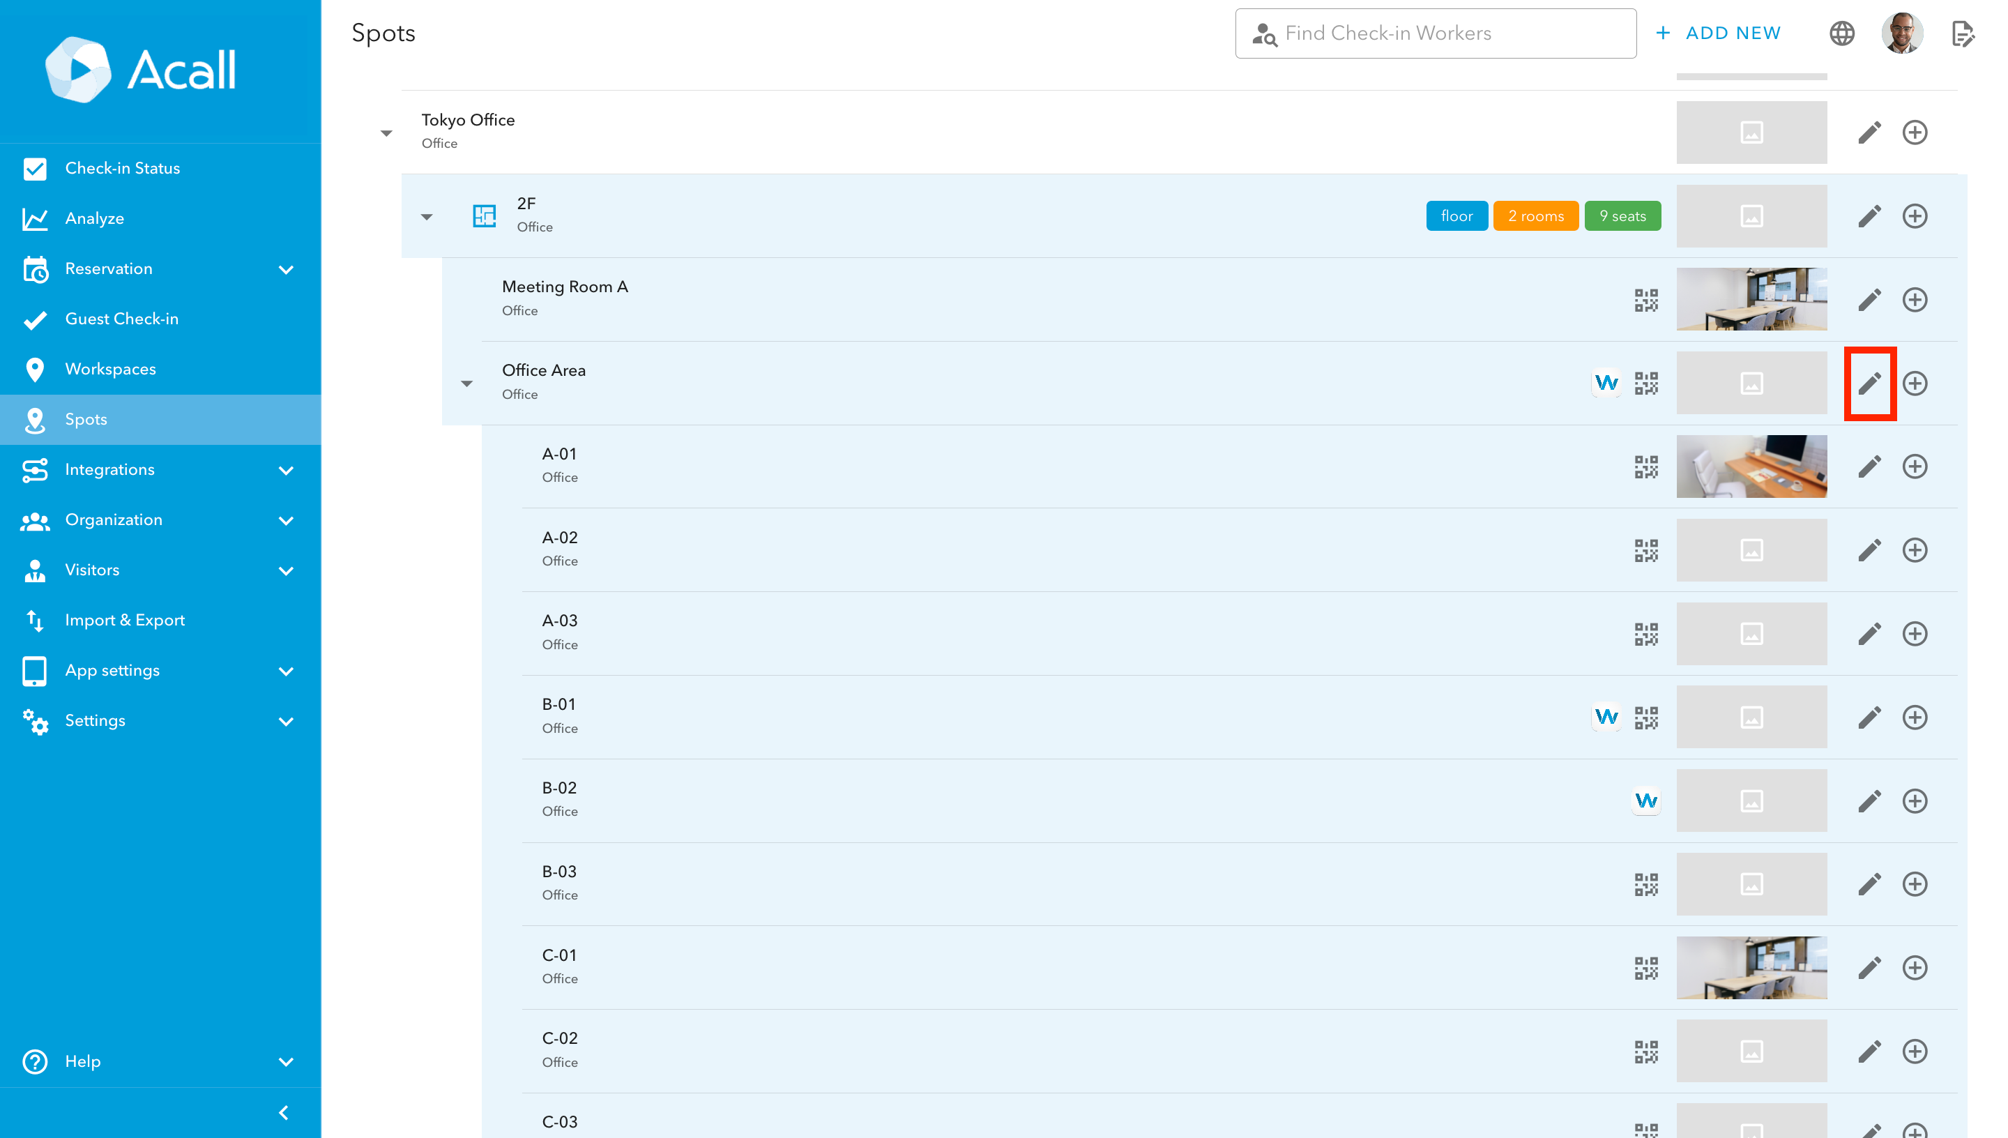Image resolution: width=2008 pixels, height=1138 pixels.
Task: Click the W badge on Office Area
Action: [x=1606, y=383]
